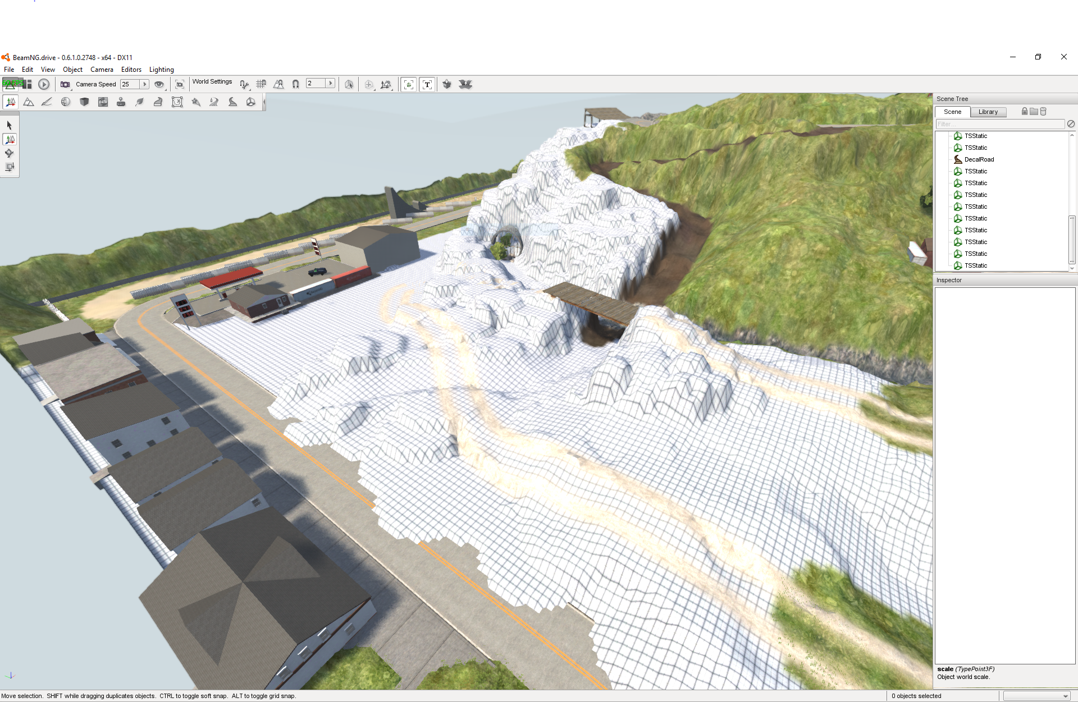Open the Datablock Editor DATA icon
This screenshot has height=702, width=1078.
(103, 102)
